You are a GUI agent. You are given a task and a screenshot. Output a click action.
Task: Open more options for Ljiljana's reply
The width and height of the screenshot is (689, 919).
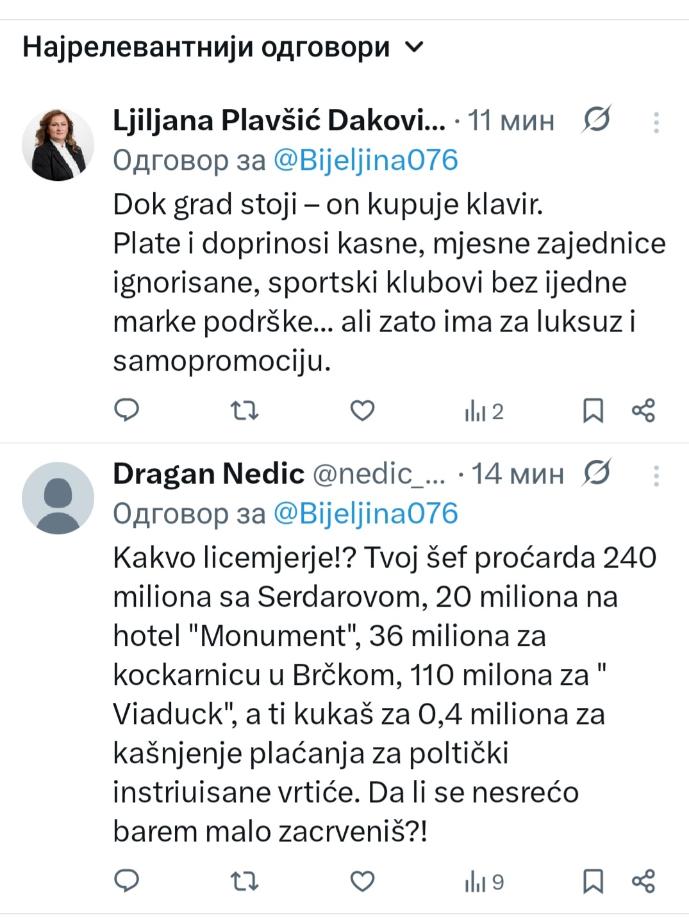pos(656,122)
